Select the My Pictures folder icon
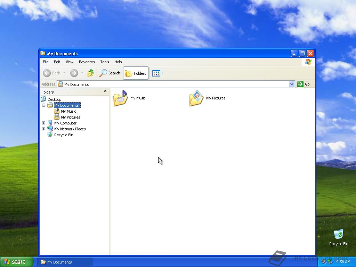 (196, 98)
